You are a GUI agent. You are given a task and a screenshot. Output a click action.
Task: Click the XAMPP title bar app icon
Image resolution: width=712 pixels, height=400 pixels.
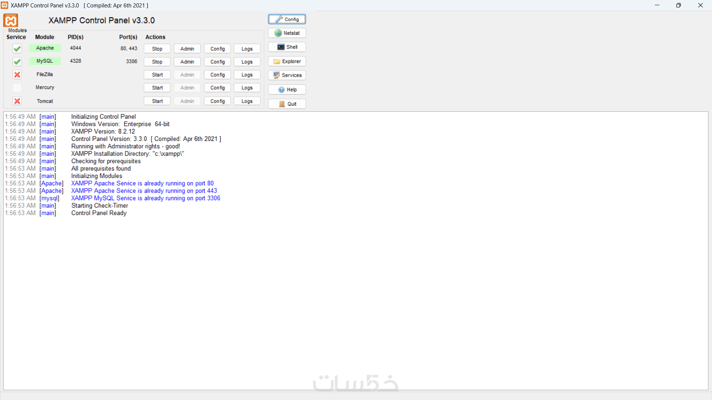click(x=4, y=5)
